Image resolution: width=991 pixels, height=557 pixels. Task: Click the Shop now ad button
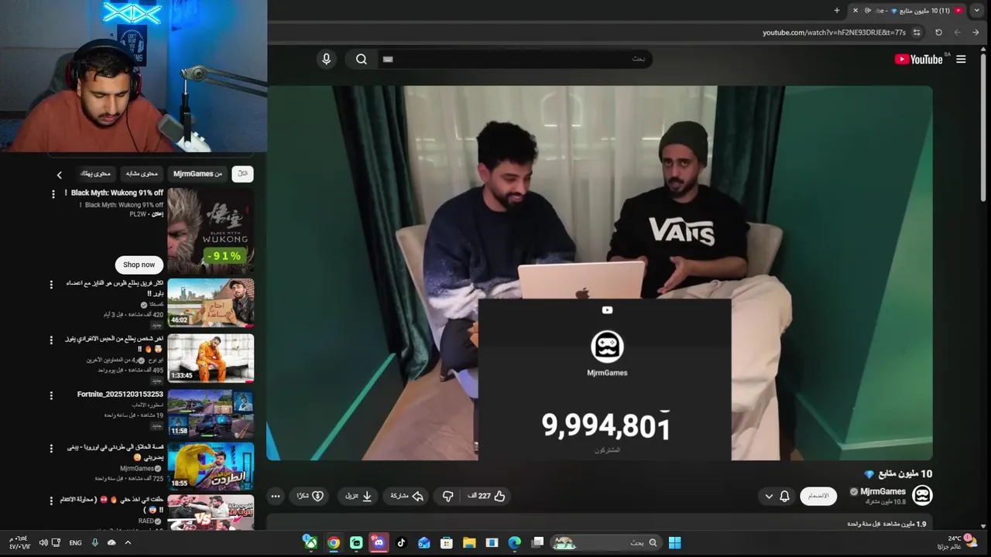pos(139,265)
